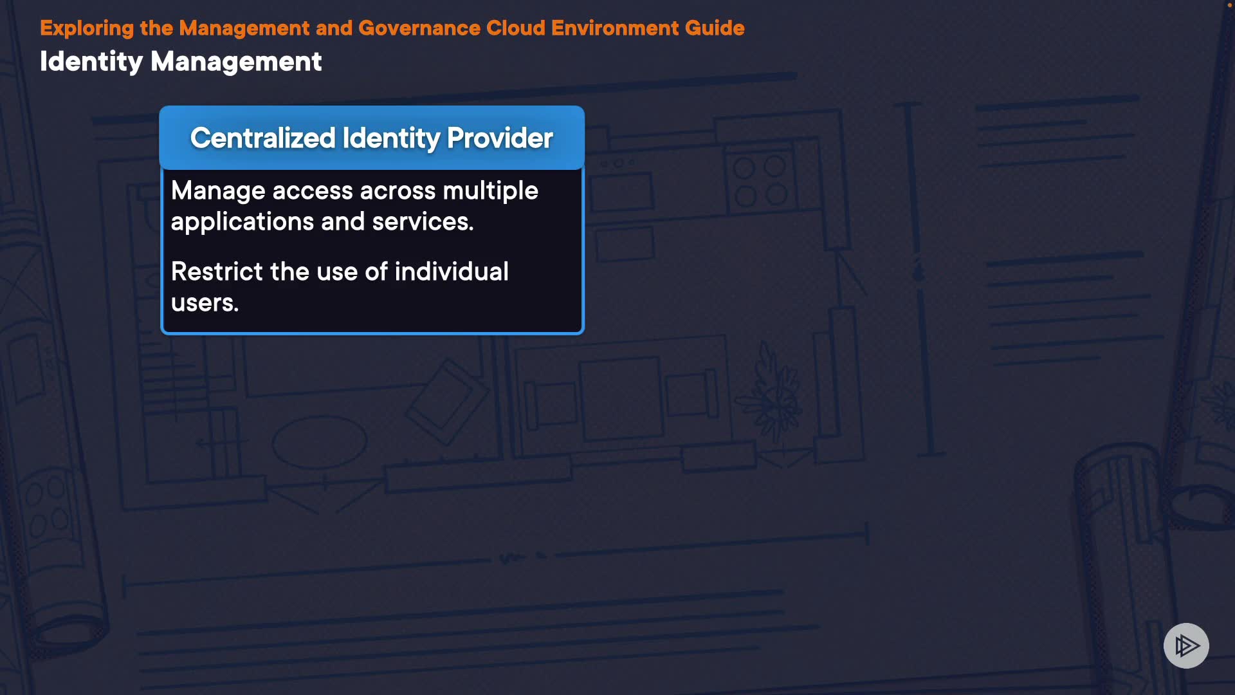Click the word 'Provider' in blue header

[500, 138]
